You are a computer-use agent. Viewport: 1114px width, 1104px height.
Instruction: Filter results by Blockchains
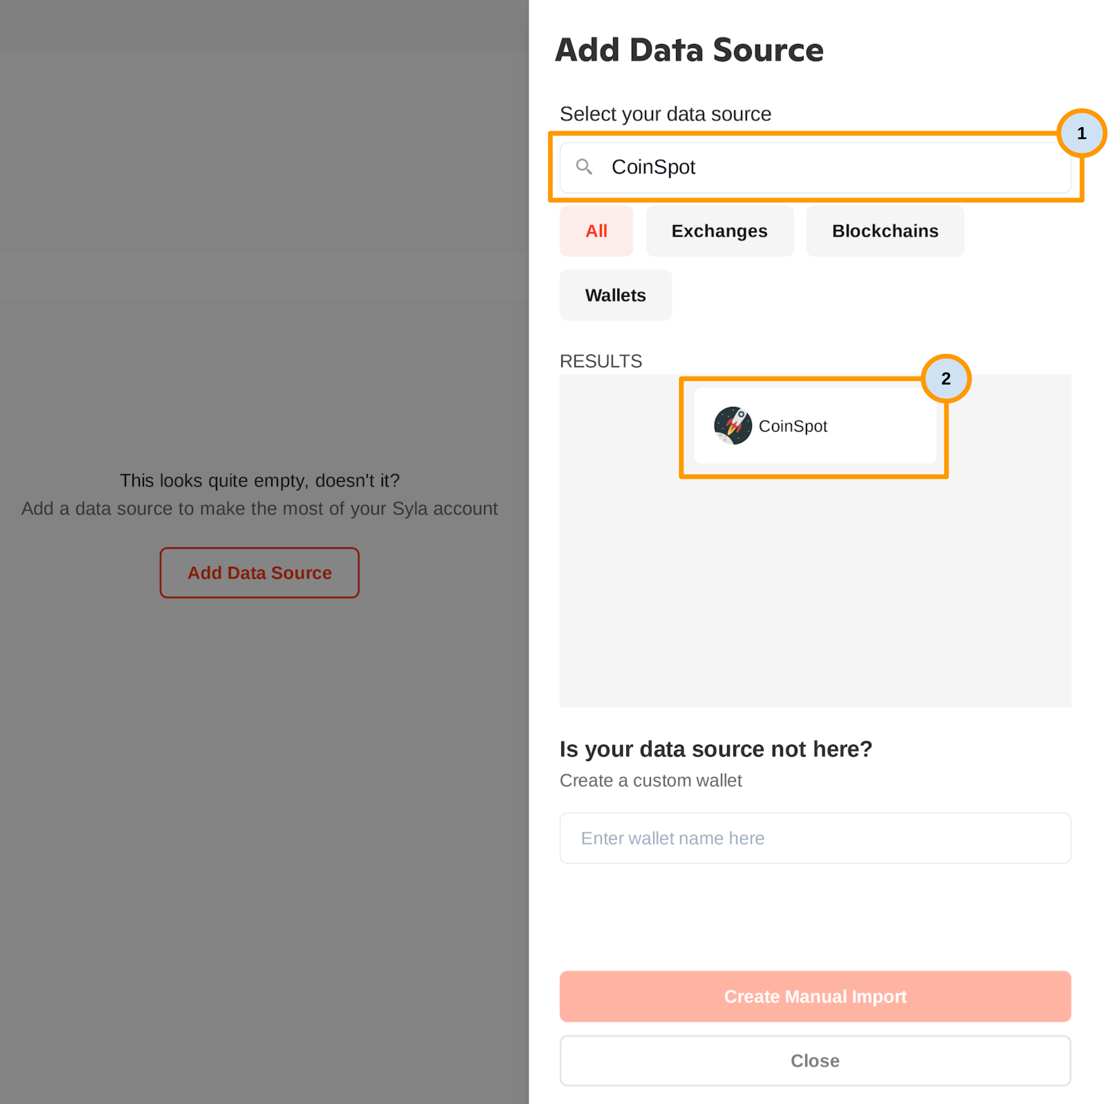(884, 231)
